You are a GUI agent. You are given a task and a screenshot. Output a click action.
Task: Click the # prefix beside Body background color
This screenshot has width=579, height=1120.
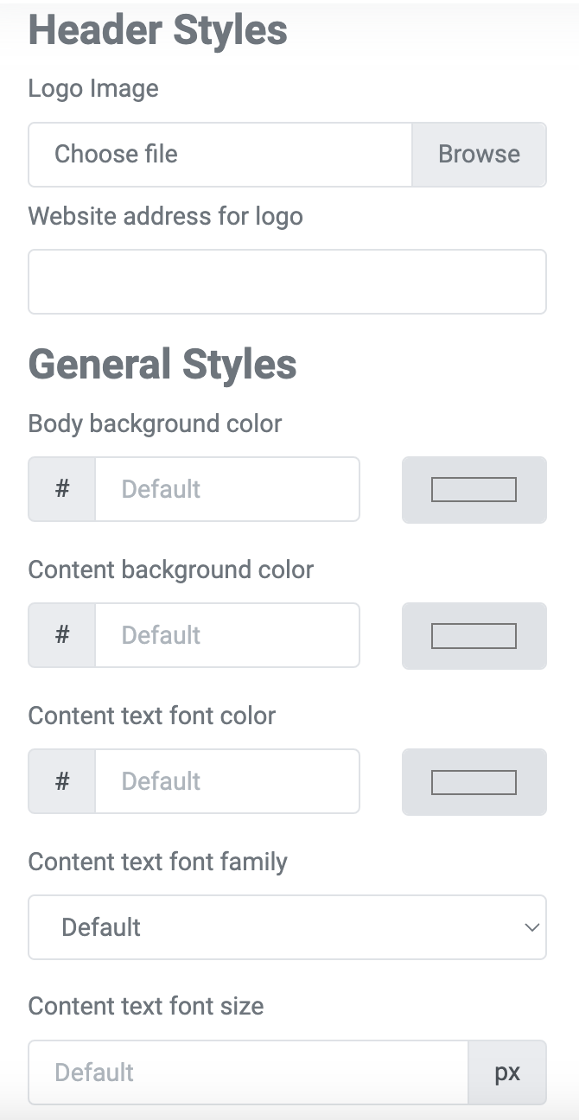coord(62,489)
